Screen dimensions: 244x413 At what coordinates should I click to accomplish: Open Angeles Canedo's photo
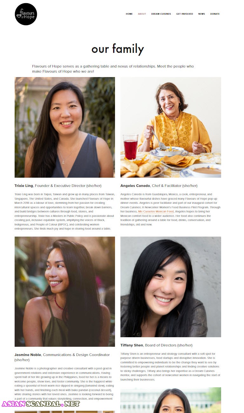171,127
